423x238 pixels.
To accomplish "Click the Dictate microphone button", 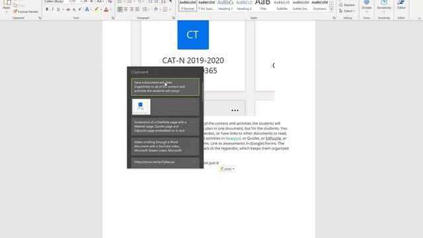I will coord(367,5).
